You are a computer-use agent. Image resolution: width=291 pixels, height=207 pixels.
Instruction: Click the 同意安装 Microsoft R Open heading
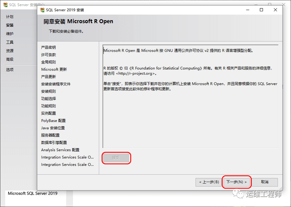[x=78, y=22]
